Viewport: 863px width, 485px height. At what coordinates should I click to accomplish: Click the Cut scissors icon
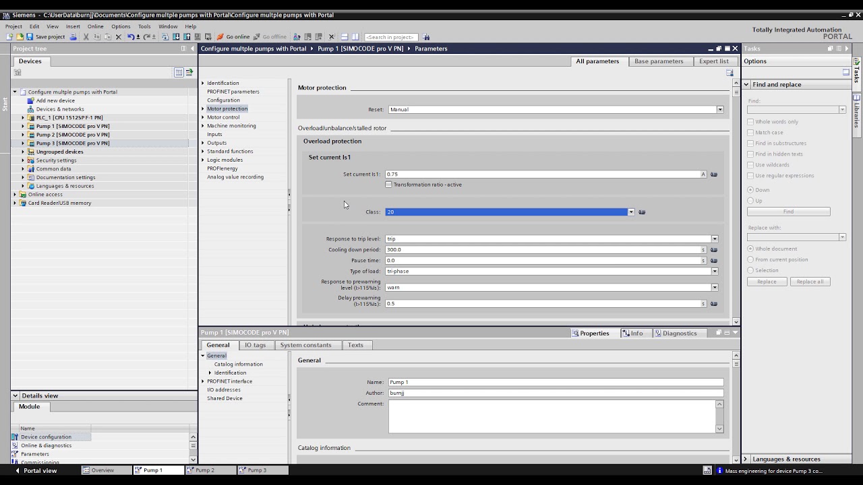click(86, 37)
